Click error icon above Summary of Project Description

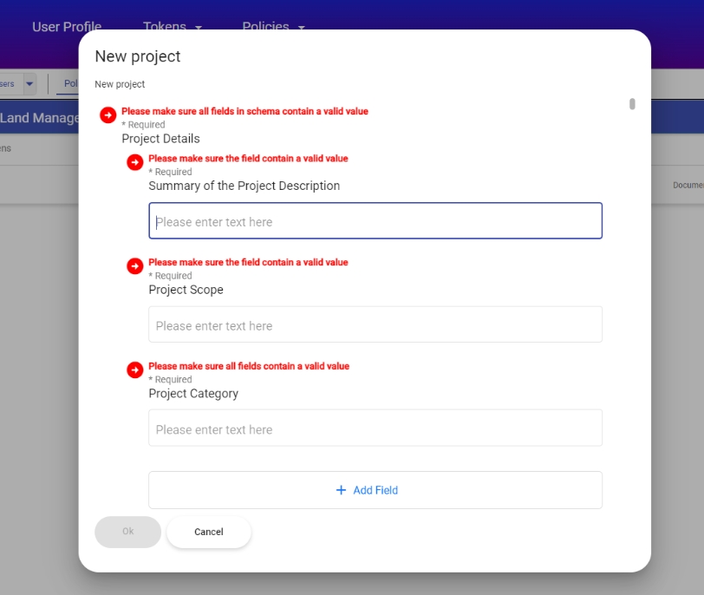tap(134, 162)
